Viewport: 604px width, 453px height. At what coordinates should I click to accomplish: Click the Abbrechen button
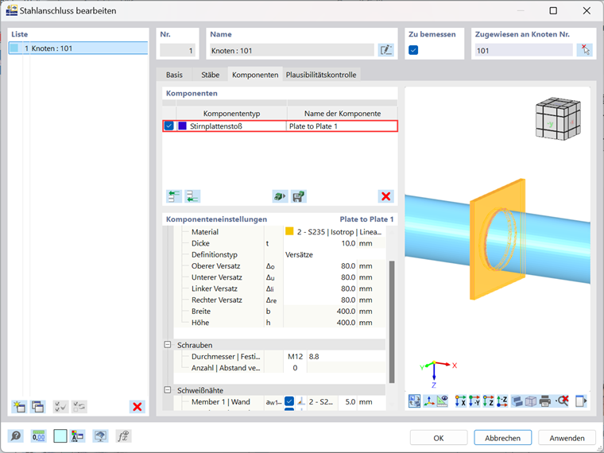click(x=503, y=438)
